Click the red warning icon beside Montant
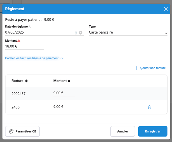The height and width of the screenshot is (142, 172). pyautogui.click(x=19, y=41)
